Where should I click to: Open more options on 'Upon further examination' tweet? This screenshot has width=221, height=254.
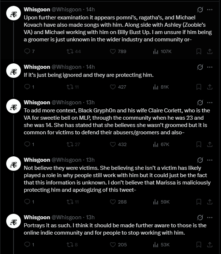(x=210, y=10)
